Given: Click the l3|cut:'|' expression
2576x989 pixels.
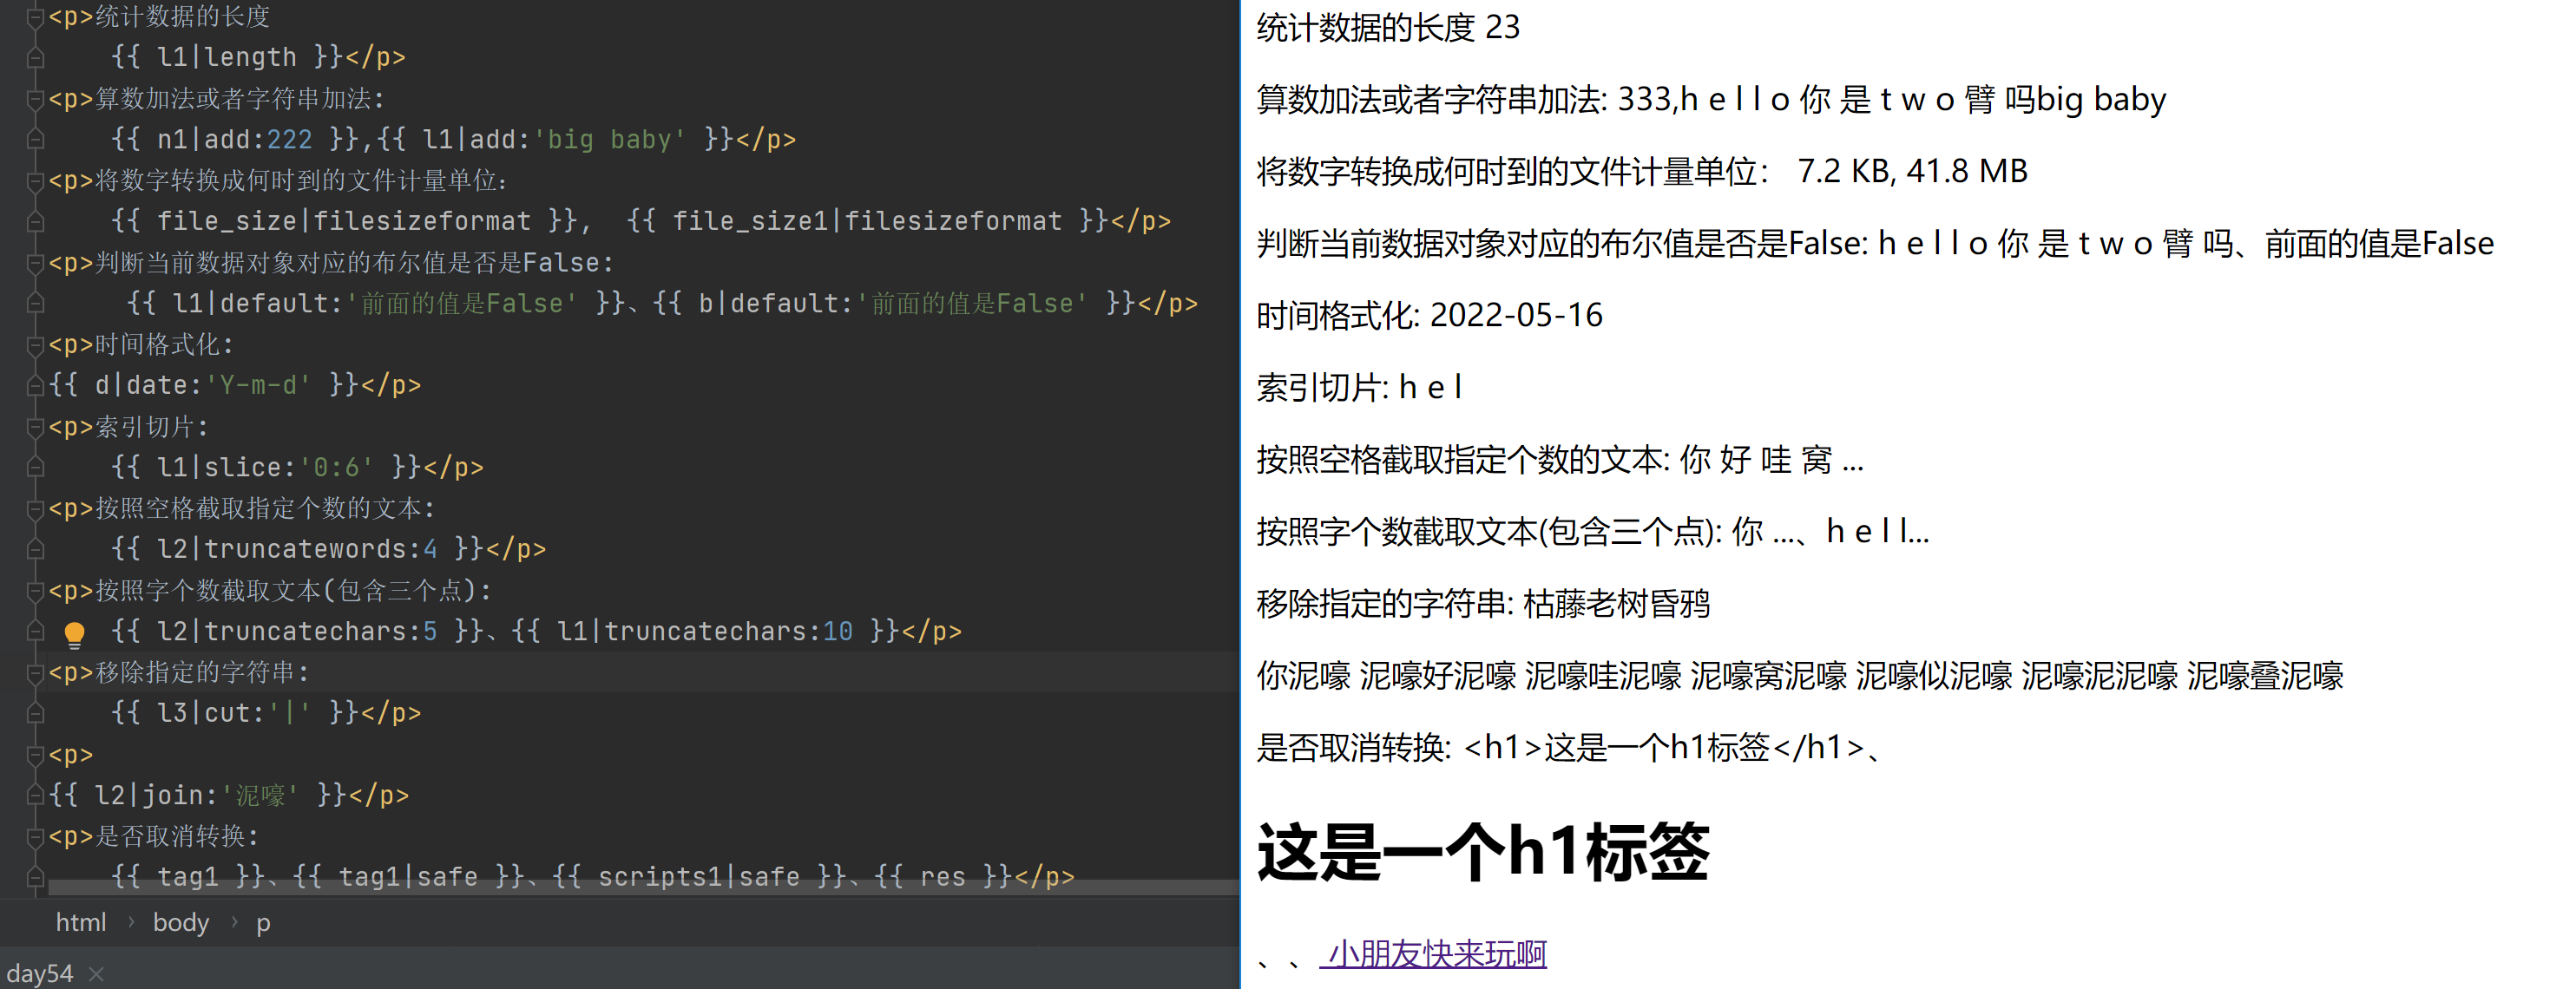Looking at the screenshot, I should 234,713.
